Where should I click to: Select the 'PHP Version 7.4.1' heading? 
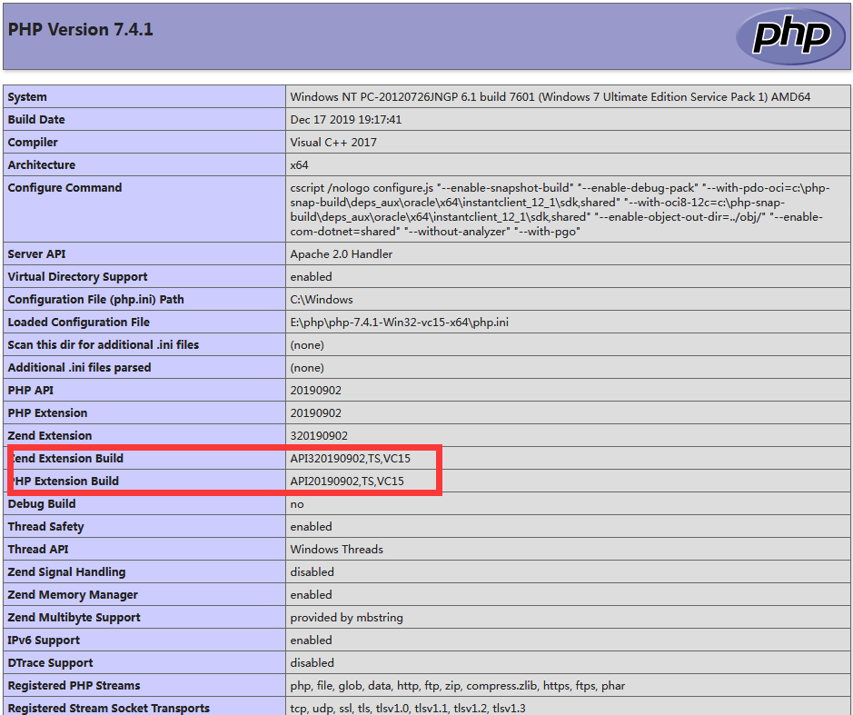point(81,29)
